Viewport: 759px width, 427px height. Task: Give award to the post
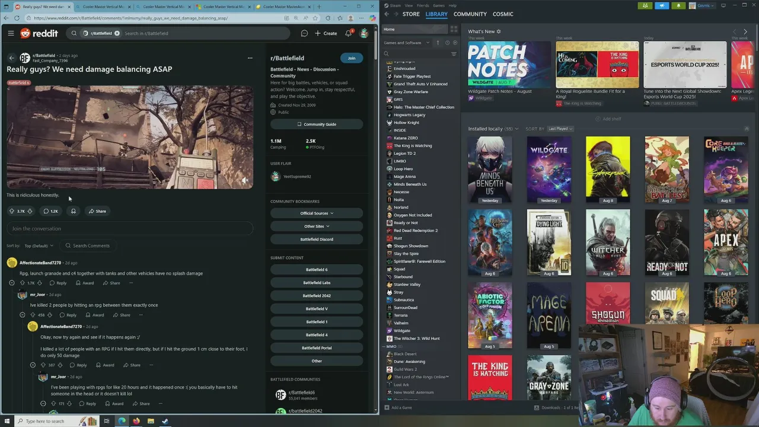74,211
